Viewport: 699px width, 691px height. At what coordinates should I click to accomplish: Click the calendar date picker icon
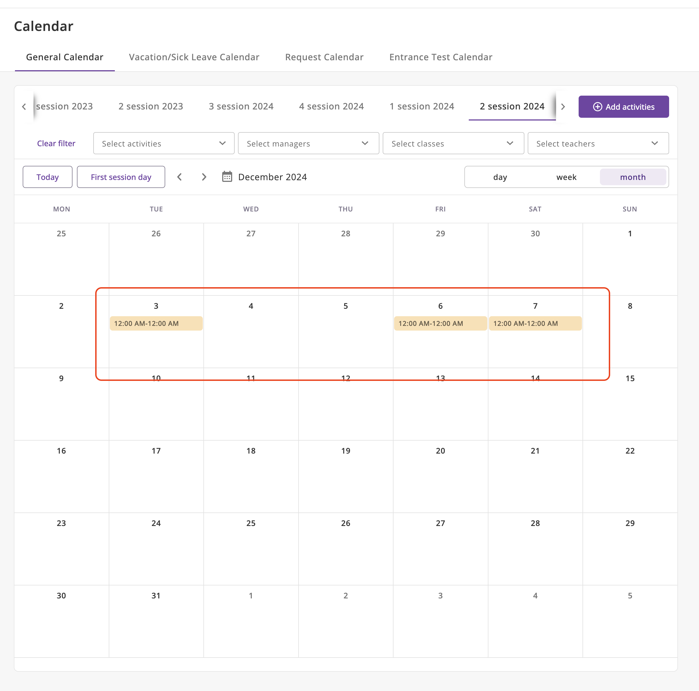227,177
